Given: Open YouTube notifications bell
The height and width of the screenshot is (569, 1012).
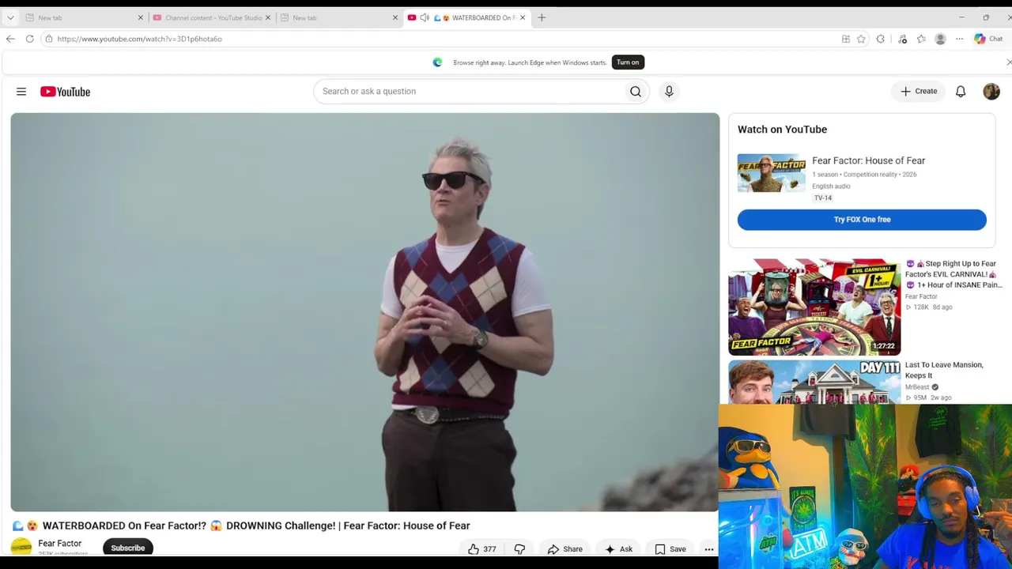Looking at the screenshot, I should [961, 92].
